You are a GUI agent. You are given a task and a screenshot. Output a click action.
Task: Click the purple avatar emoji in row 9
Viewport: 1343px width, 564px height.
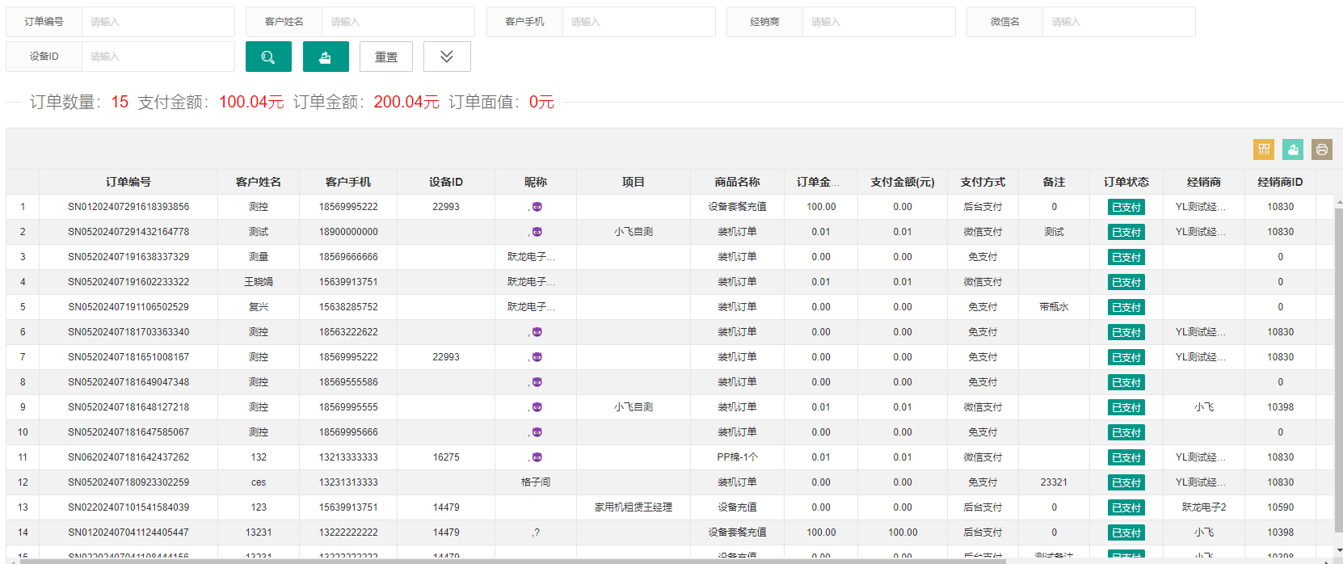tap(537, 407)
